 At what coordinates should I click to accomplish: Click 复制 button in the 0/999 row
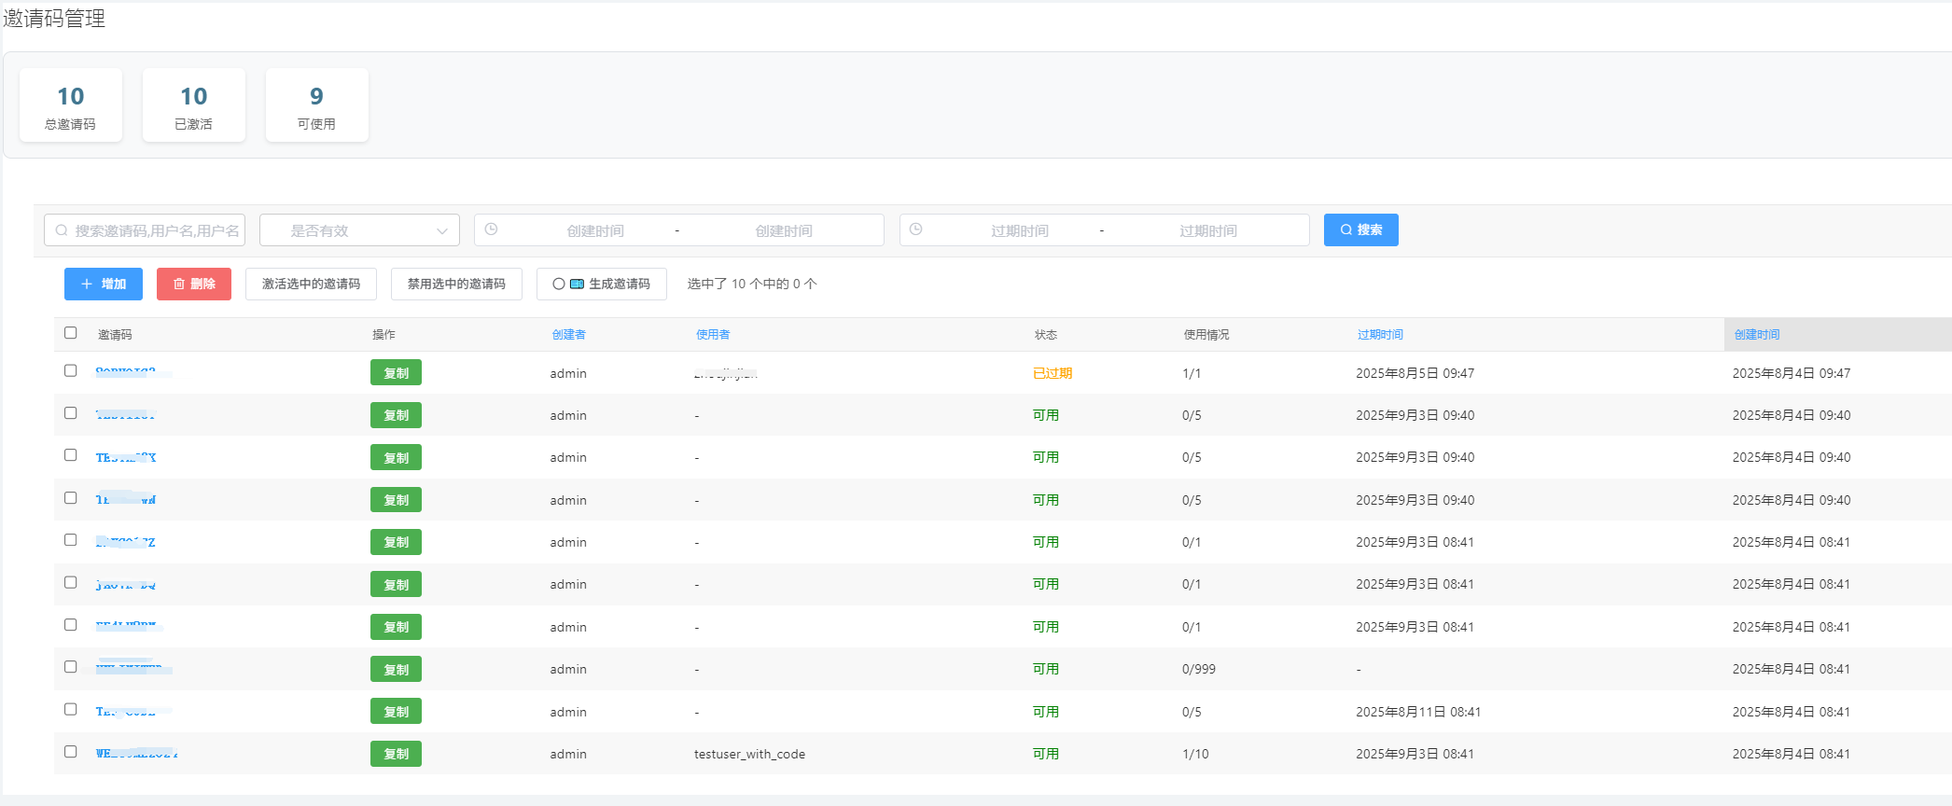[396, 670]
